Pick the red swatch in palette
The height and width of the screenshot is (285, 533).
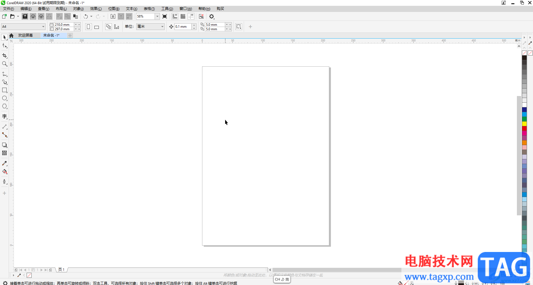point(524,128)
